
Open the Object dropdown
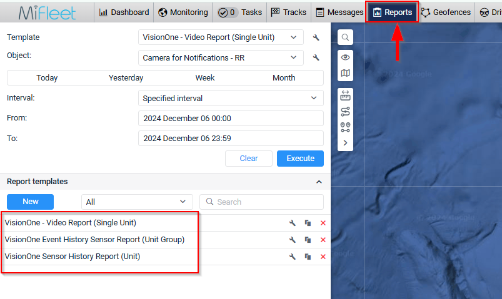[221, 57]
